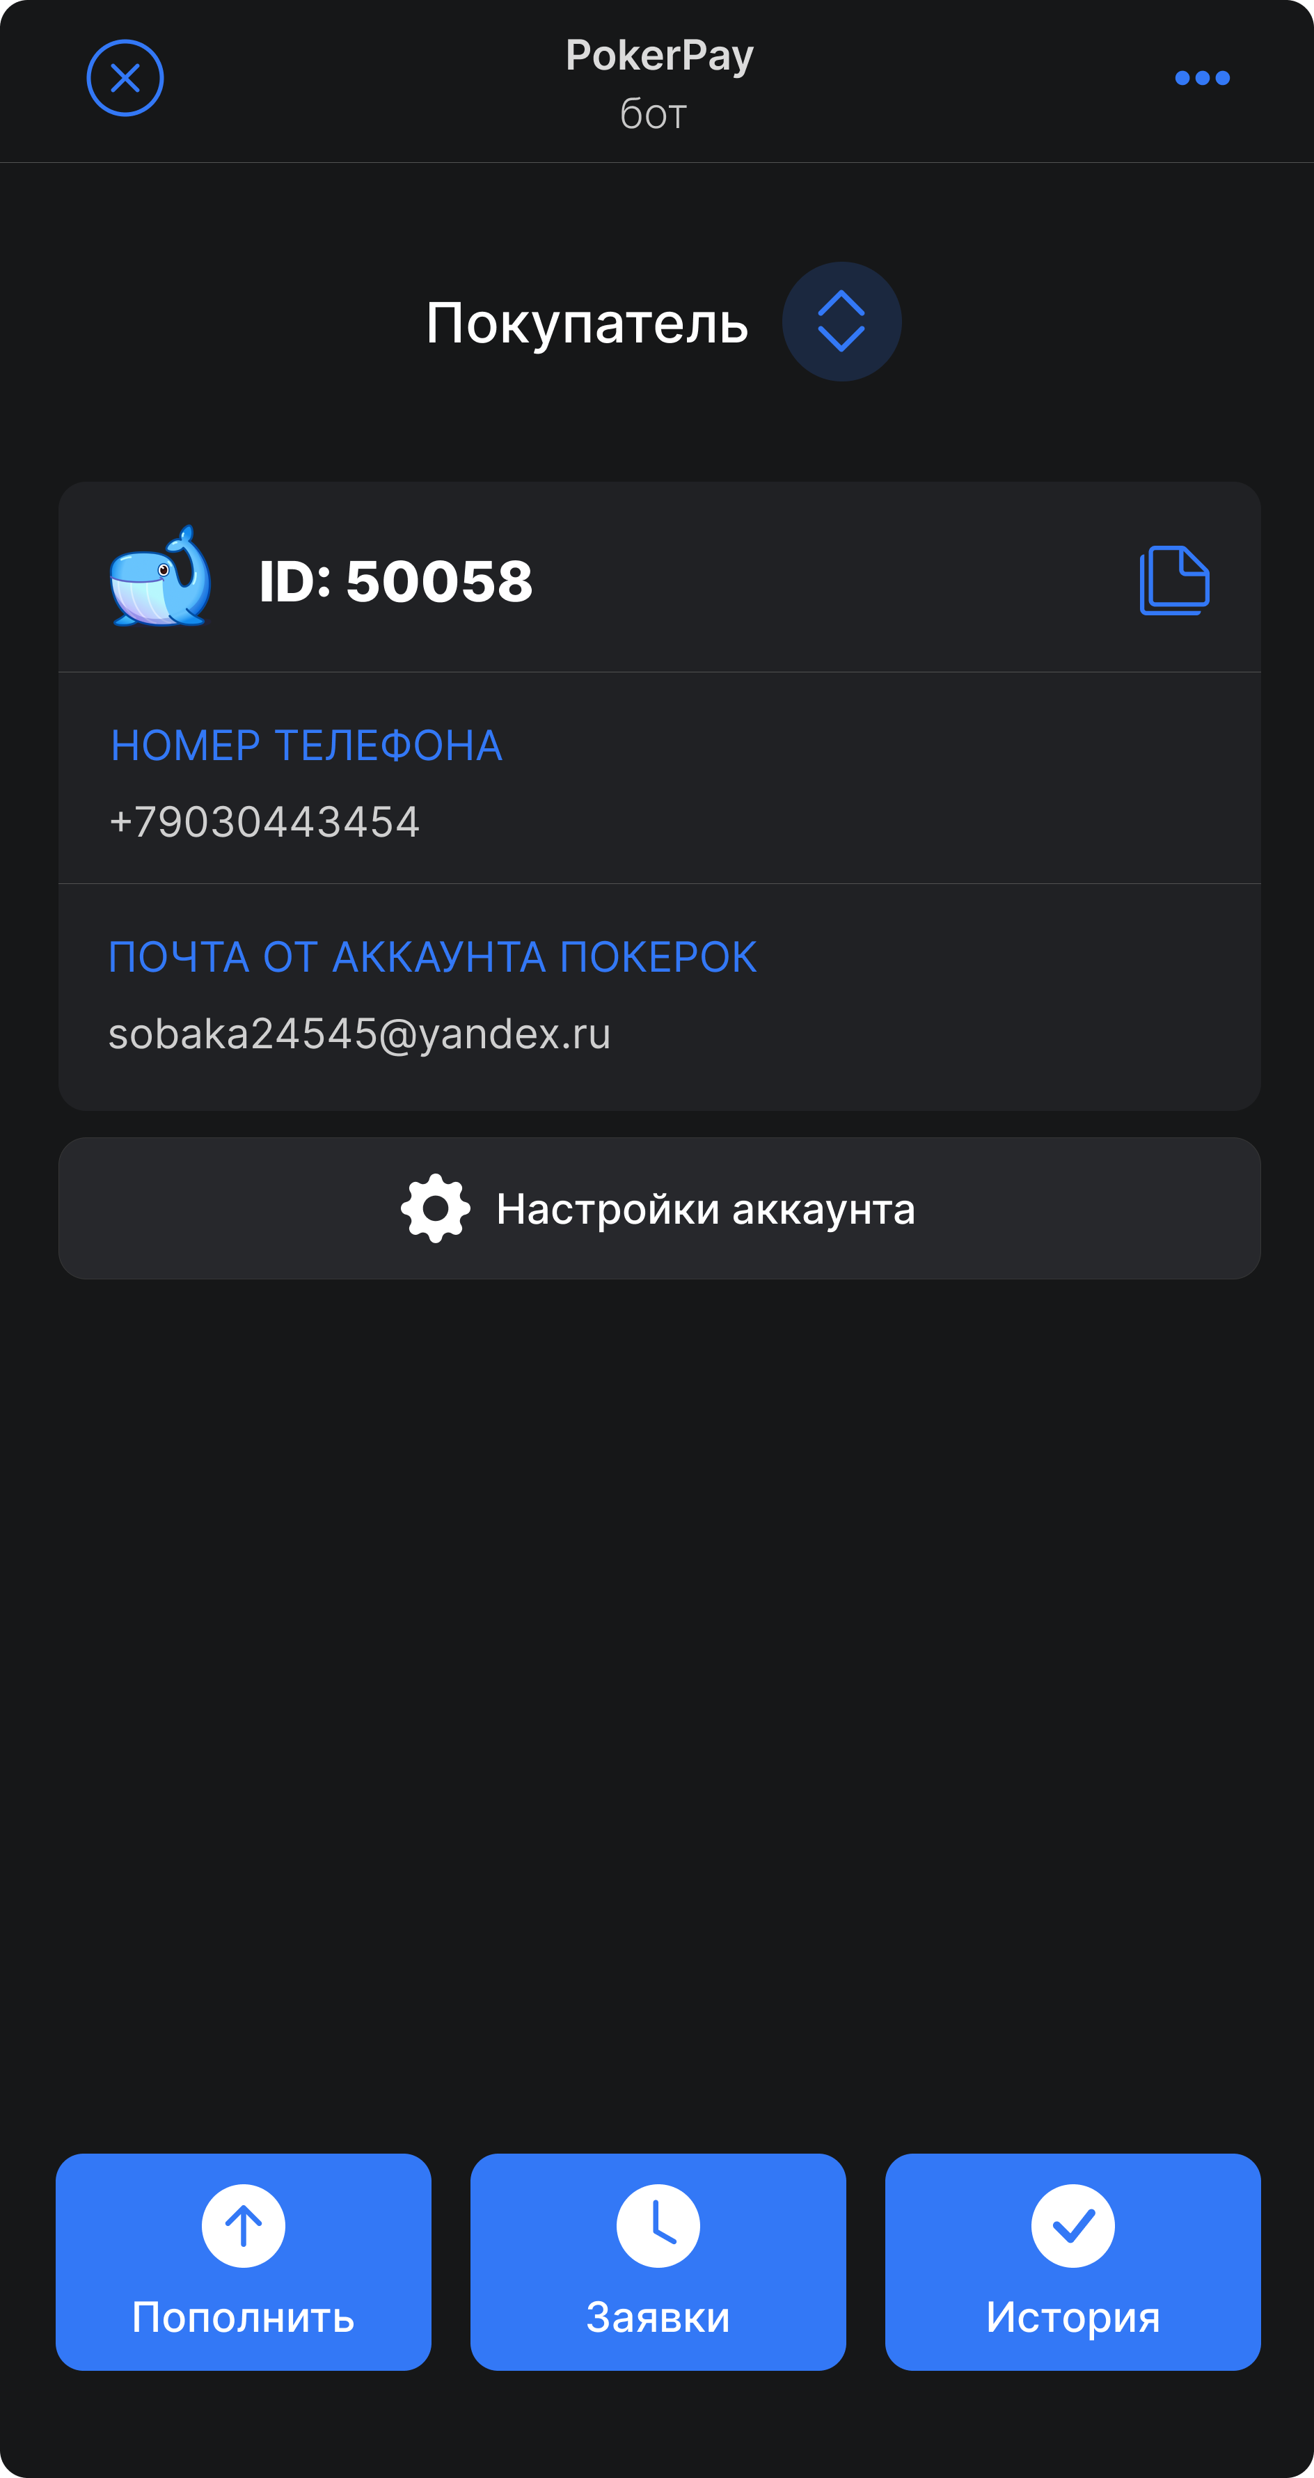Click the PokerPay бот header title

click(659, 84)
